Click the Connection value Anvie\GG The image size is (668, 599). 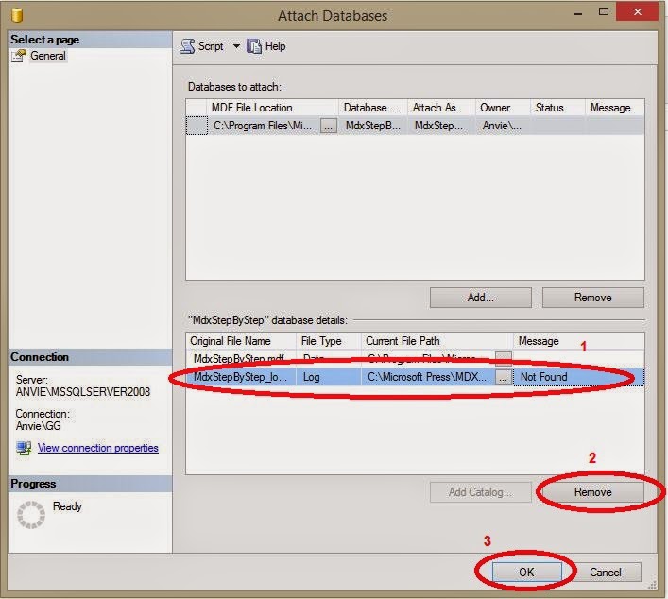point(39,426)
